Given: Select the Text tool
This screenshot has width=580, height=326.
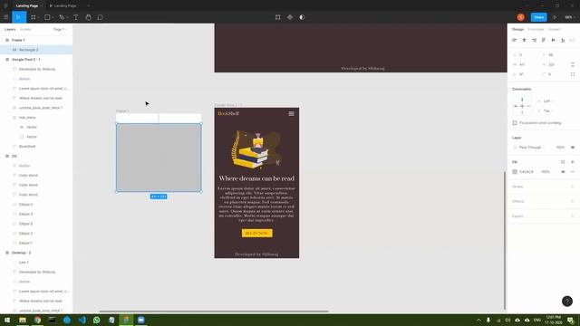Looking at the screenshot, I should tap(76, 17).
